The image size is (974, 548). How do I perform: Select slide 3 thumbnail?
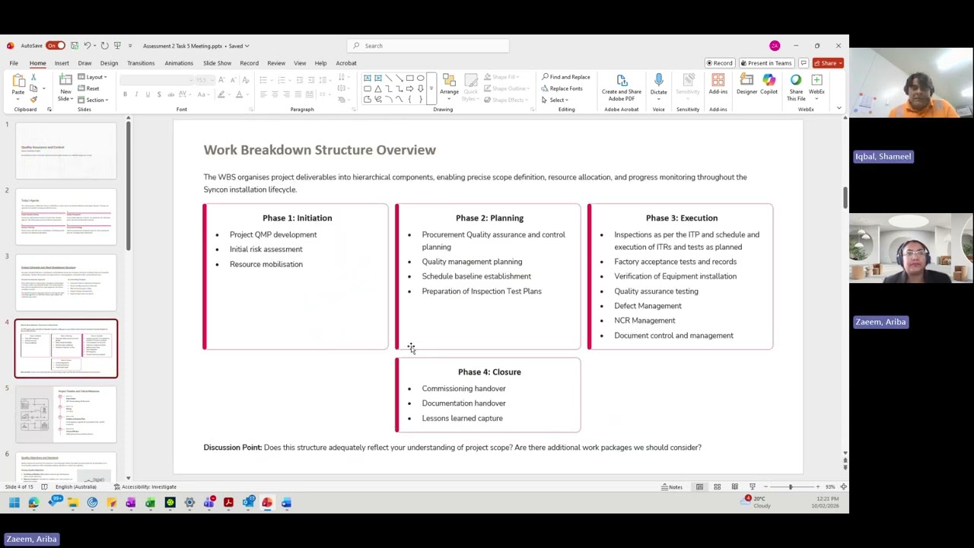(66, 283)
